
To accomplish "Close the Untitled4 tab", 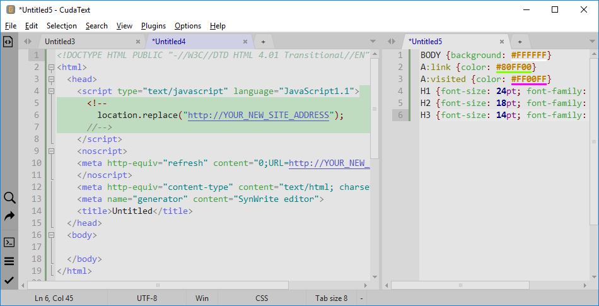I will [x=246, y=42].
